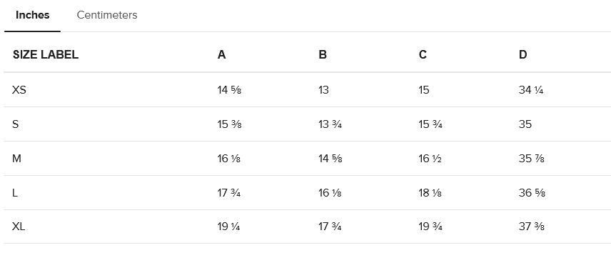The width and height of the screenshot is (611, 268).
Task: Click column header A
Action: coord(221,54)
